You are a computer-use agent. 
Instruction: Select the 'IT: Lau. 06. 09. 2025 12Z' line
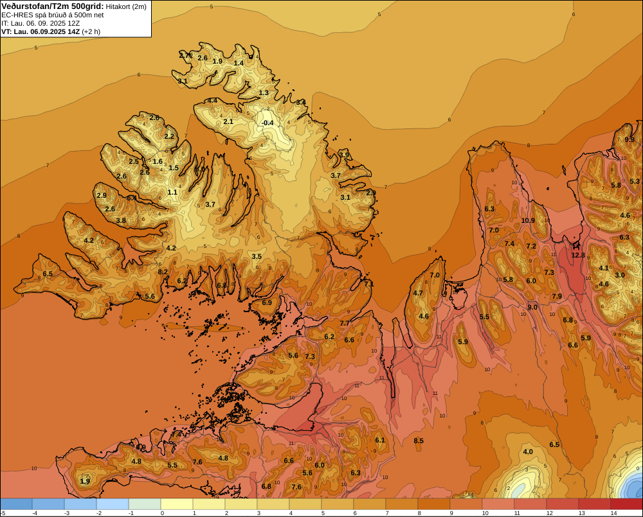(41, 23)
